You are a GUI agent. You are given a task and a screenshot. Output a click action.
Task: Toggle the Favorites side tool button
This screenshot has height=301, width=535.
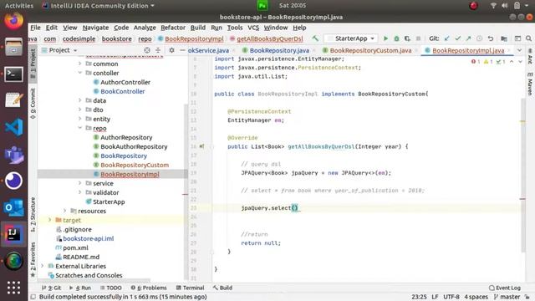coord(33,259)
